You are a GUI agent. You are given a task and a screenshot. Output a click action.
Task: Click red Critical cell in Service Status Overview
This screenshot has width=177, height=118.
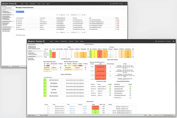(80, 66)
